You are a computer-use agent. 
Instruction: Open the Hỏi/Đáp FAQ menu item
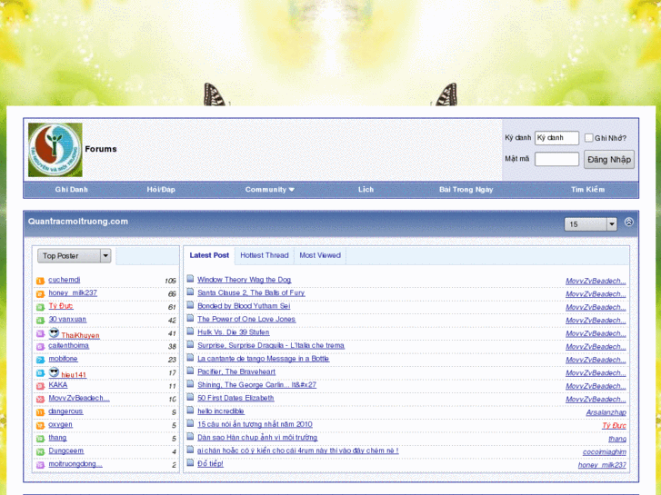(x=161, y=190)
